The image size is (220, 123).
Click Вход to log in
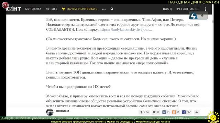click(167, 9)
